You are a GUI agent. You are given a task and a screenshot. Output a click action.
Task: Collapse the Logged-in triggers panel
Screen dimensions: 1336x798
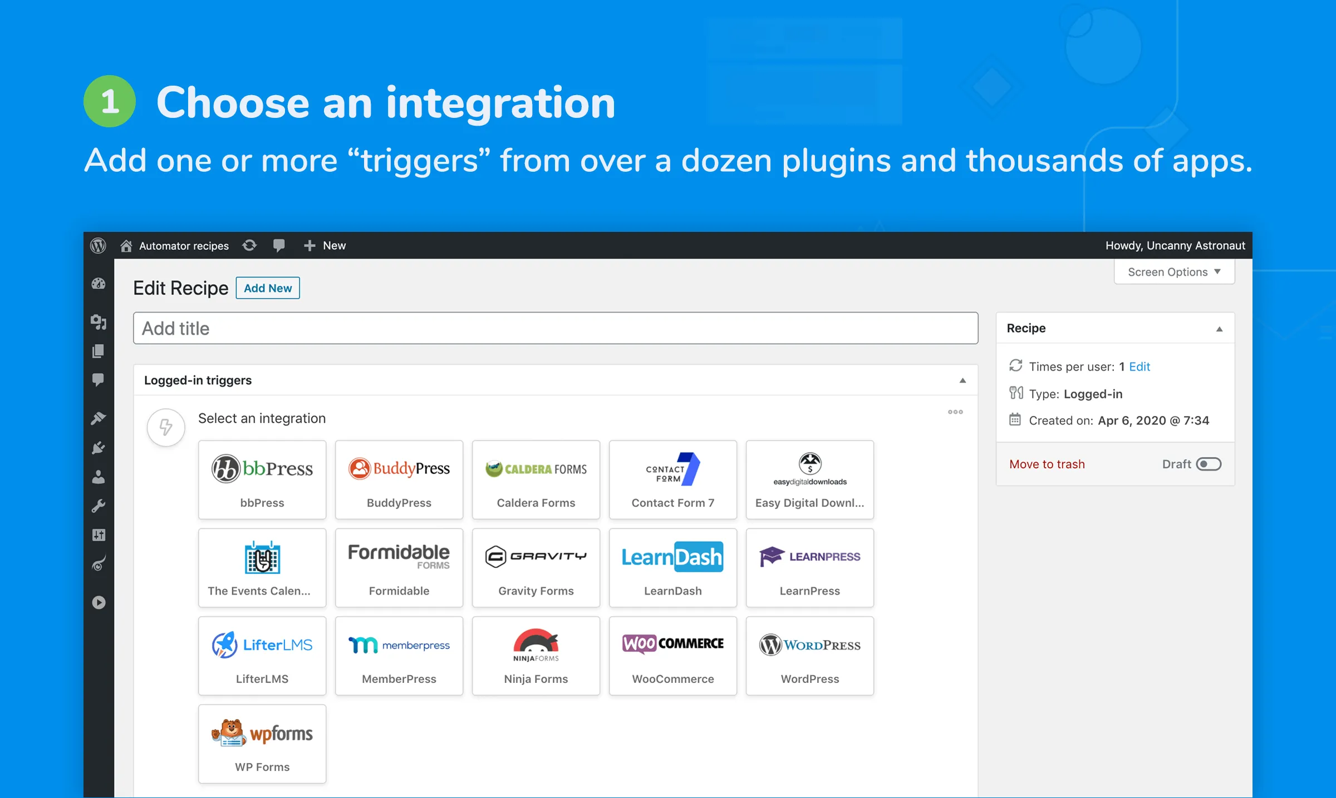coord(962,380)
